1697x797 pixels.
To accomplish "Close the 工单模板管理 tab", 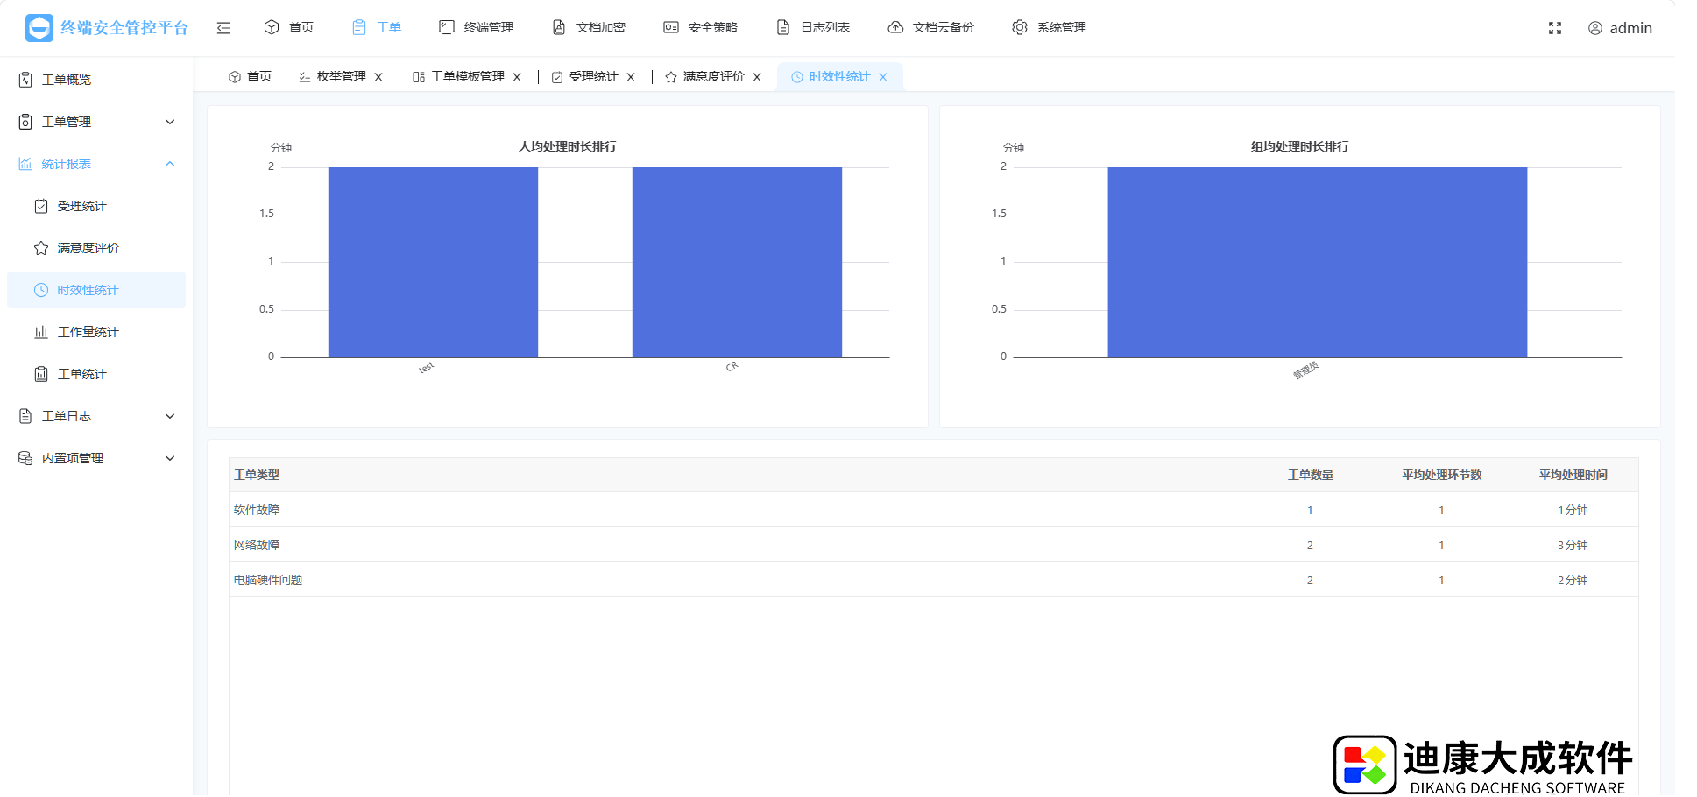I will pyautogui.click(x=517, y=77).
